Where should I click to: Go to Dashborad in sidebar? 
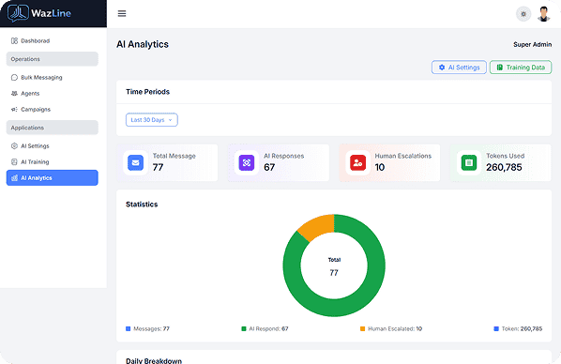pyautogui.click(x=53, y=40)
